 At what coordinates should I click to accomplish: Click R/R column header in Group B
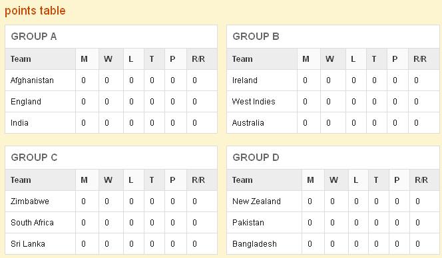coord(420,59)
